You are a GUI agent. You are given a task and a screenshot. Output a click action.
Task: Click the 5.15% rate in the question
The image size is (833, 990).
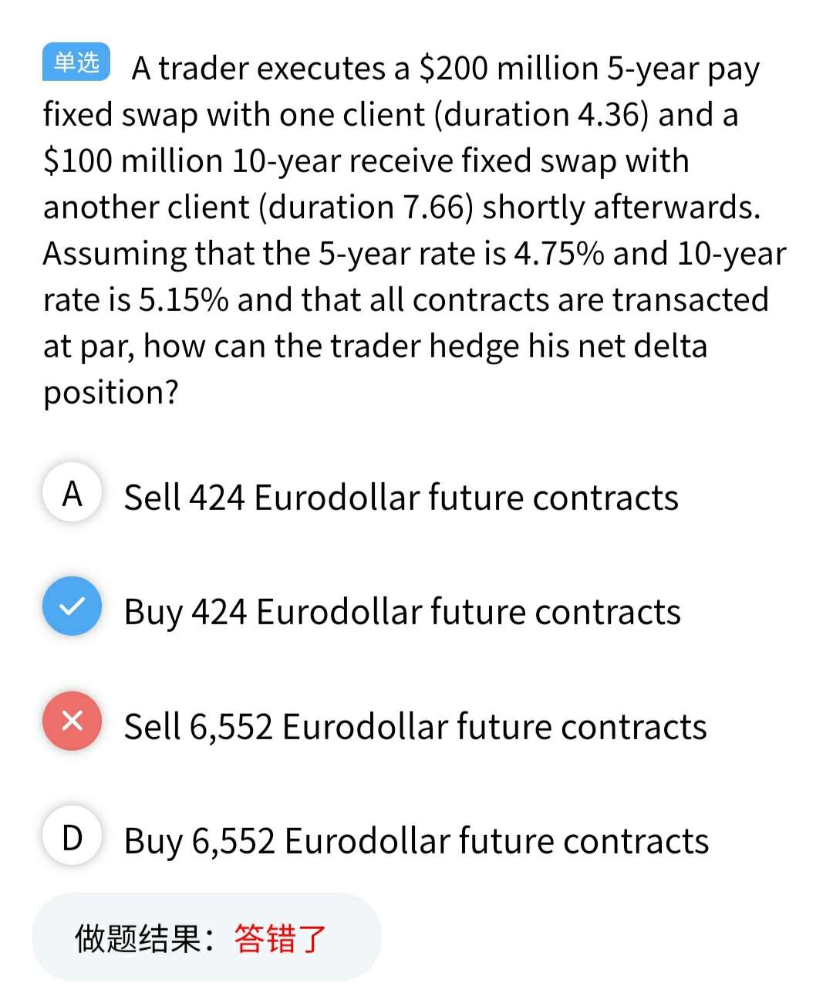183,300
